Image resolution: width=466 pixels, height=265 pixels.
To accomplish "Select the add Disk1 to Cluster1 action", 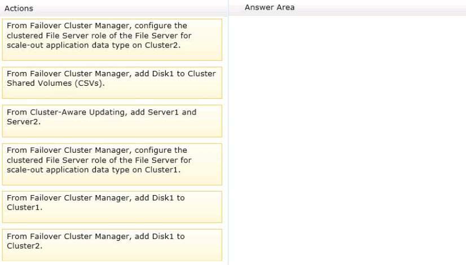I will pos(112,207).
